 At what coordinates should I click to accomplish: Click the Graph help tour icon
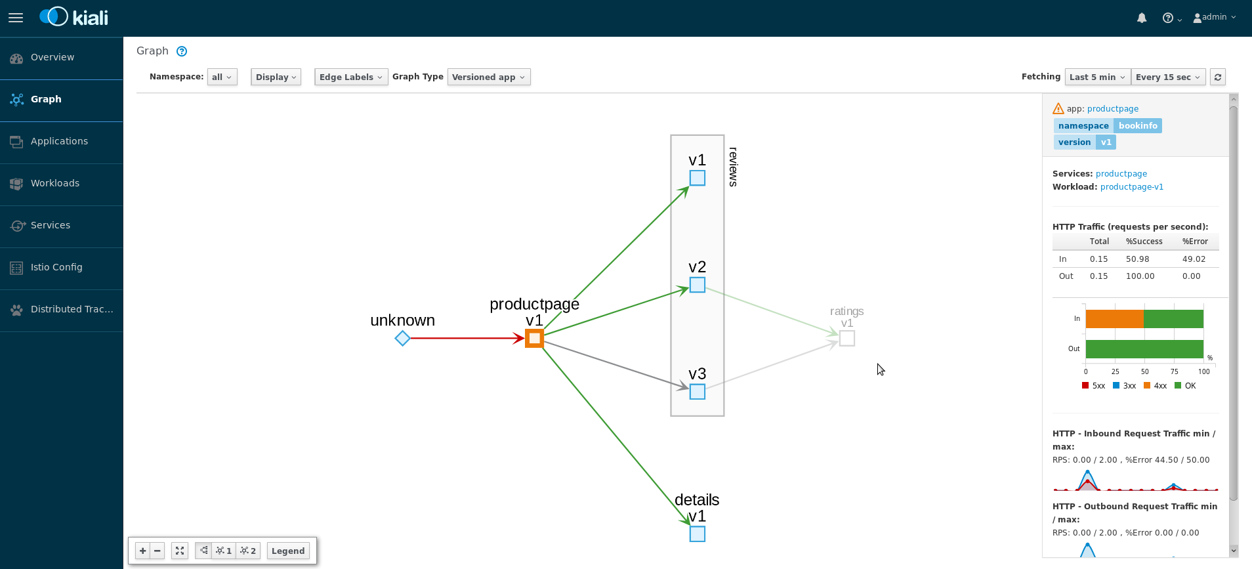tap(182, 51)
